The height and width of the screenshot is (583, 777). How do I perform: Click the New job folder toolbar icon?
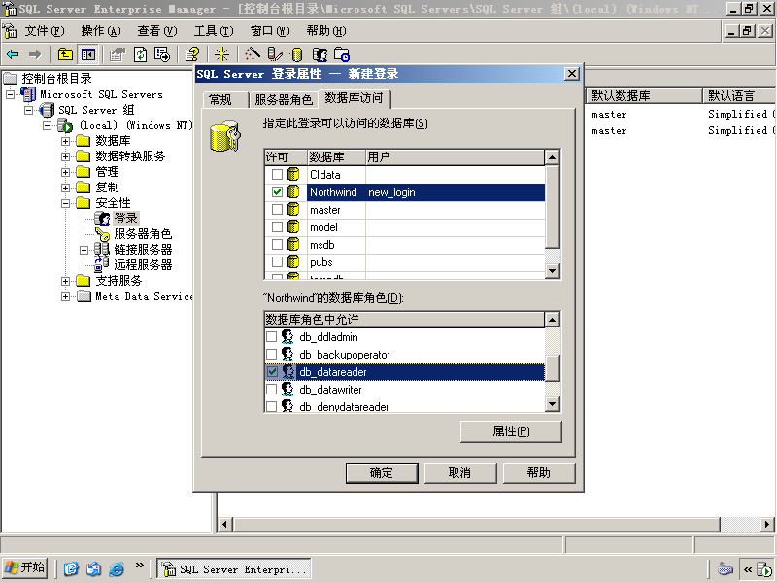342,54
